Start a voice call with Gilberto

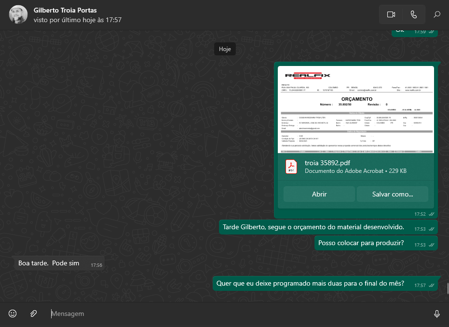413,14
